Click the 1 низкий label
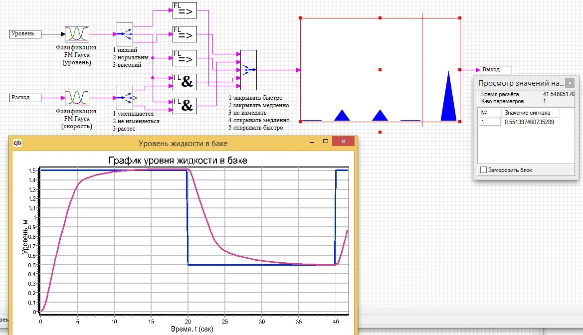 click(x=125, y=50)
